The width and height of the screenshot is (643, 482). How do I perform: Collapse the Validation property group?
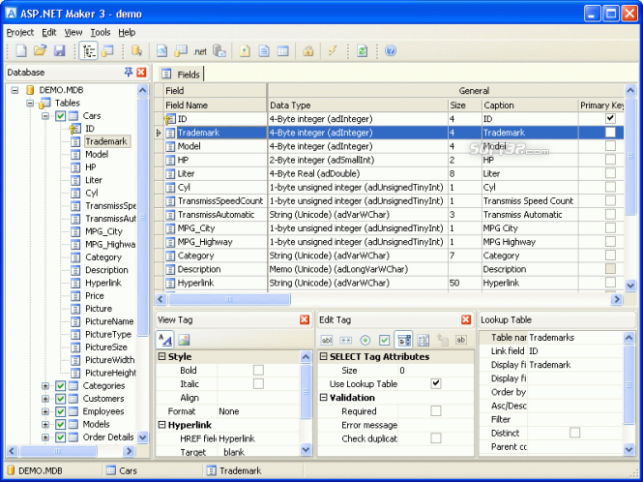[323, 398]
